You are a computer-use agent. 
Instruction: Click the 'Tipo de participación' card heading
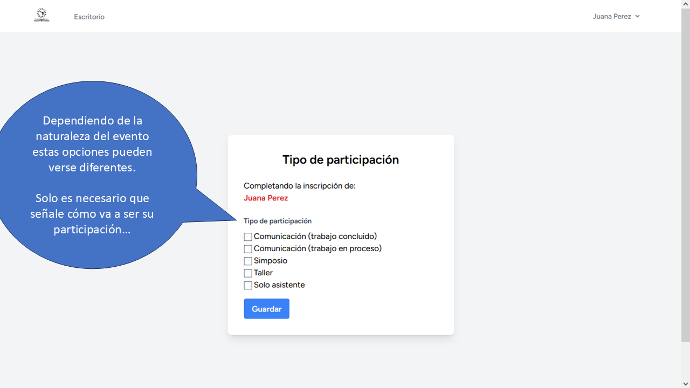pyautogui.click(x=341, y=160)
